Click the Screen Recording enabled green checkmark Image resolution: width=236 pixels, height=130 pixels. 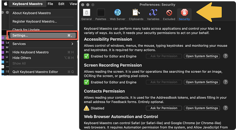pos(87,82)
